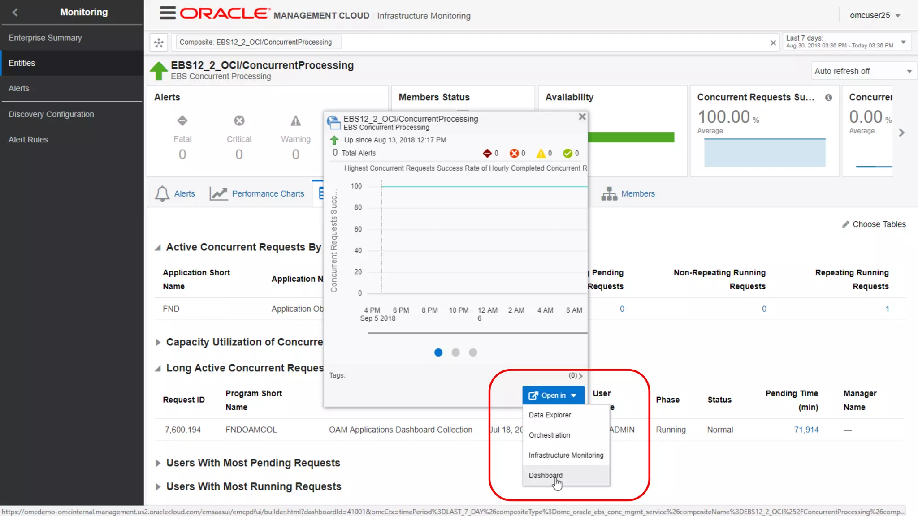Select the third chart pagination dot
Image resolution: width=918 pixels, height=516 pixels.
click(473, 353)
